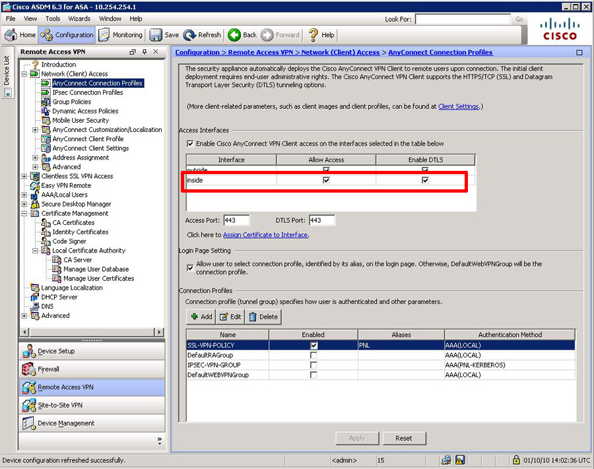
Task: Maximize the AnyConnect Connection Profiles panel
Action: point(579,53)
